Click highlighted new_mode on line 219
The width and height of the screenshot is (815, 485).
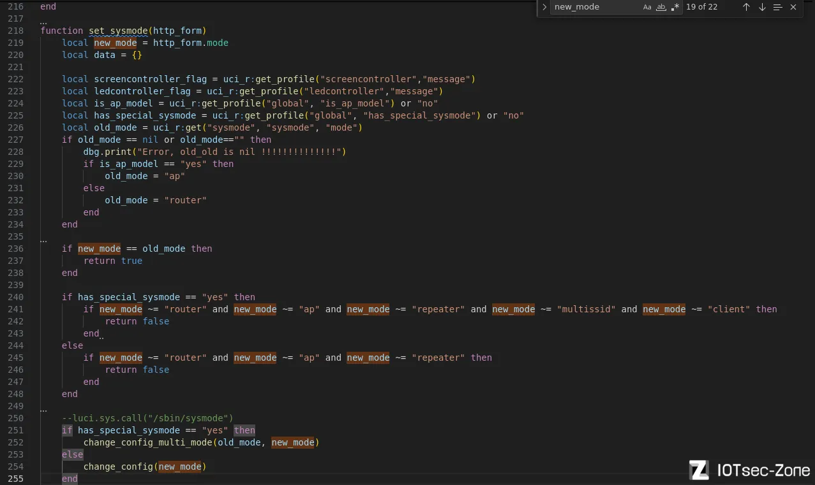pos(116,43)
